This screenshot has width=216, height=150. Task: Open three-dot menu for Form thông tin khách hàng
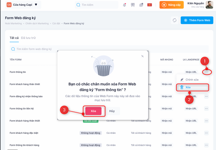[207, 145]
